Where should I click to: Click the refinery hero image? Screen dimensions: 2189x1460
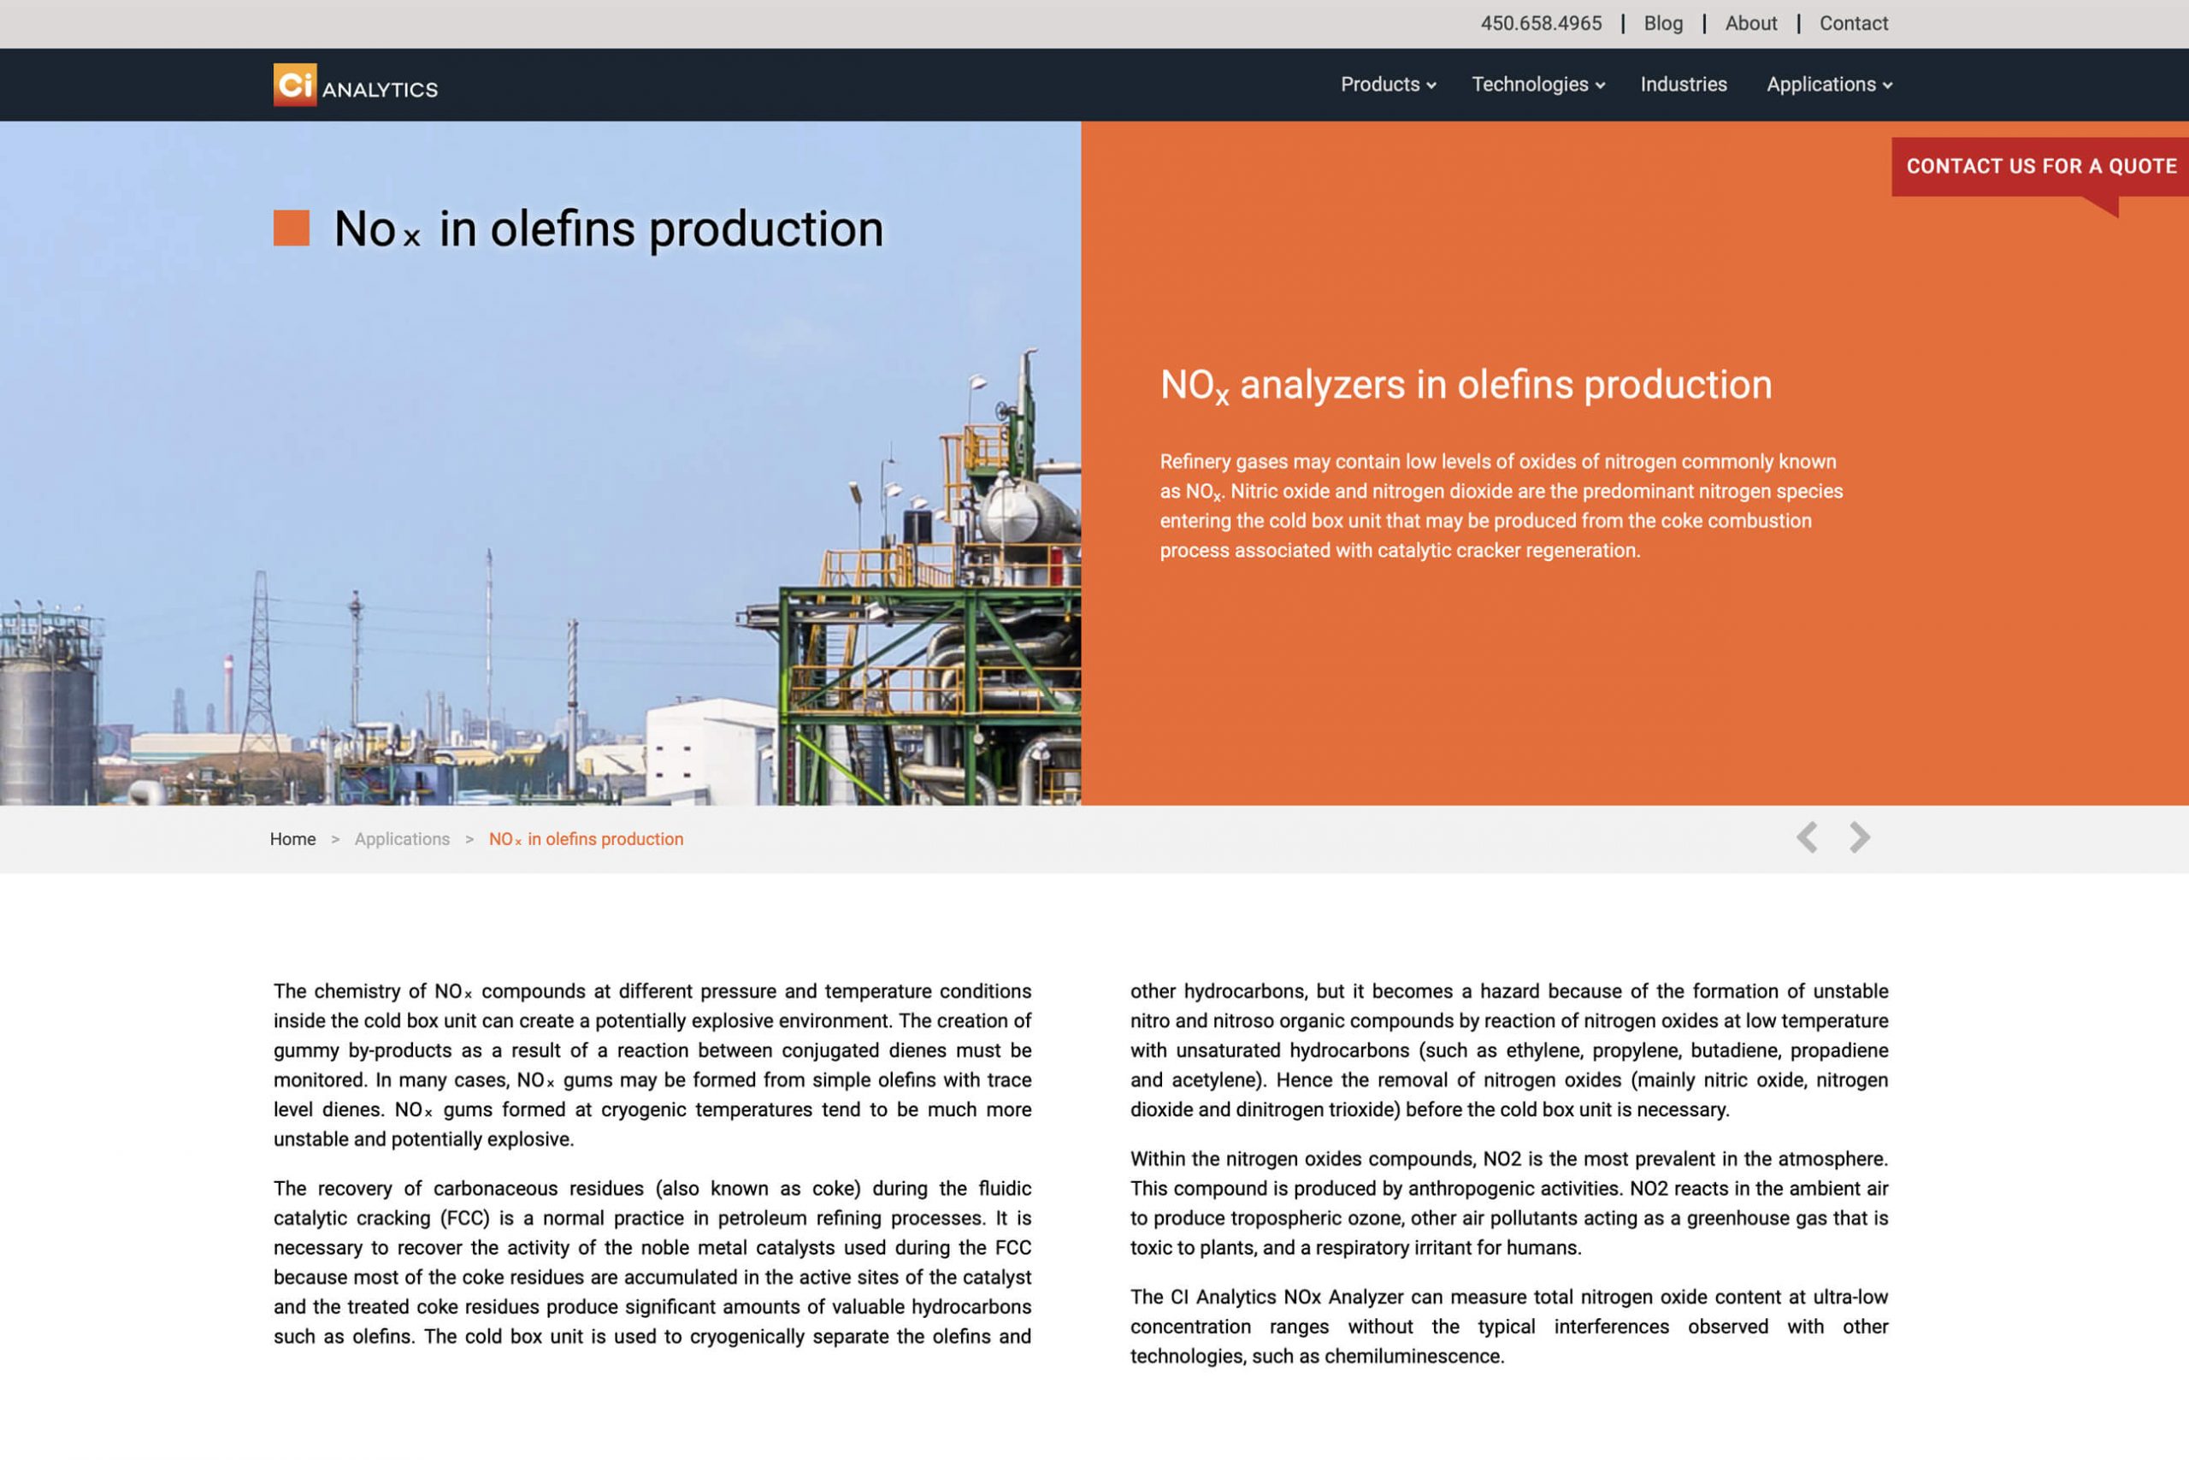point(540,559)
